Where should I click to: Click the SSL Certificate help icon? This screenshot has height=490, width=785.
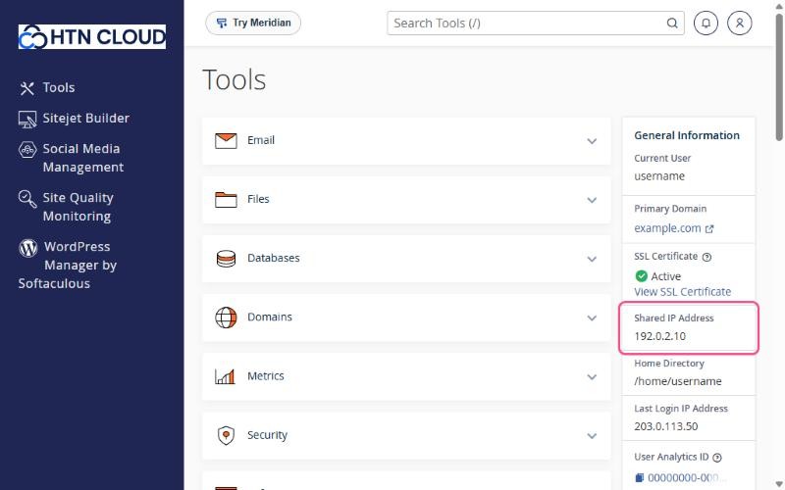706,257
